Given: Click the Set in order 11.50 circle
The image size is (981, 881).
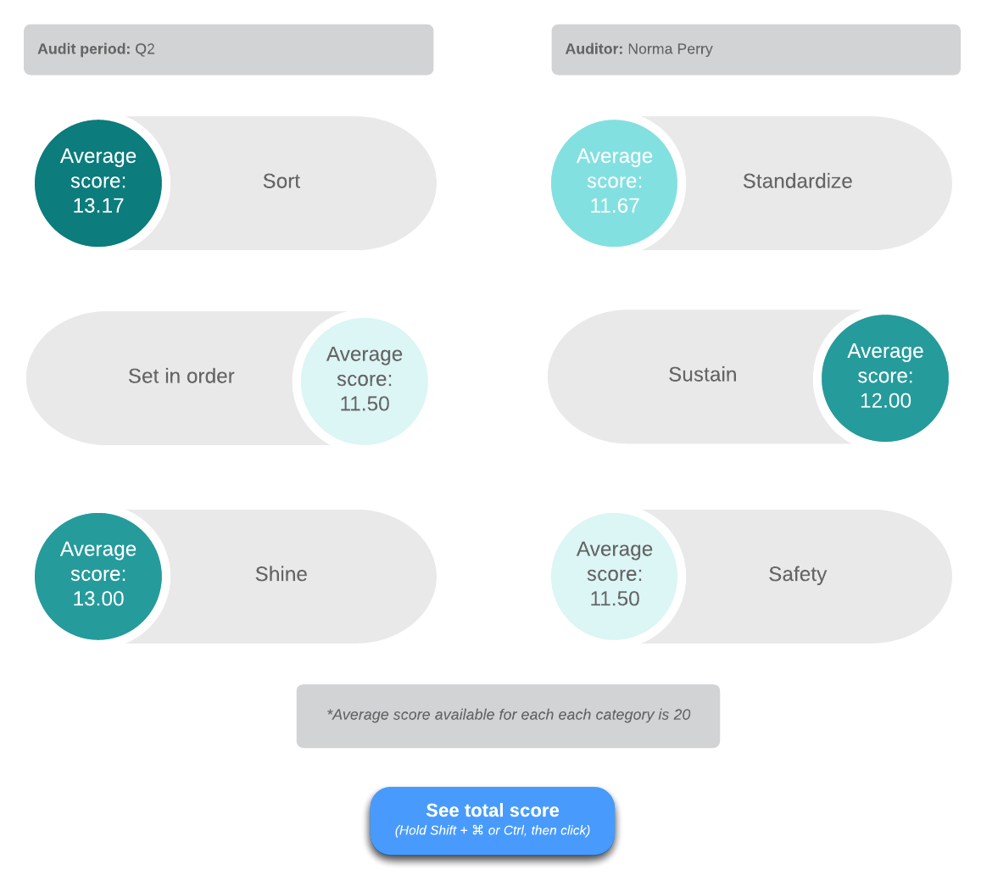Looking at the screenshot, I should click(x=364, y=381).
